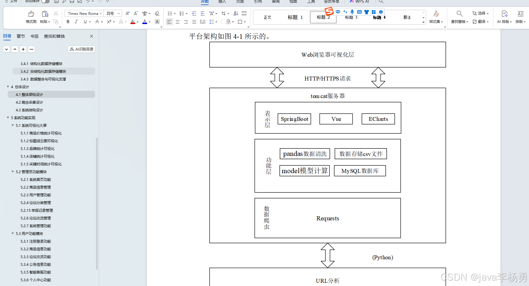The height and width of the screenshot is (286, 529).
Task: Open 查找替换 find and replace
Action: [x=459, y=17]
